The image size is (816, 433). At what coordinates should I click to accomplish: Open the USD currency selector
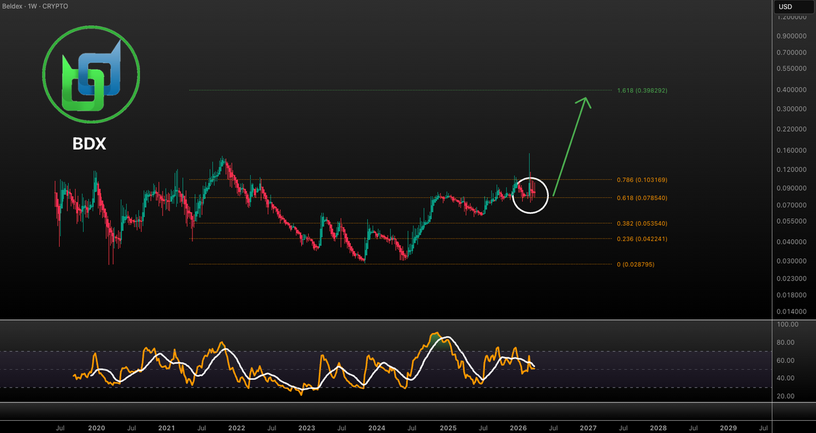(x=785, y=7)
